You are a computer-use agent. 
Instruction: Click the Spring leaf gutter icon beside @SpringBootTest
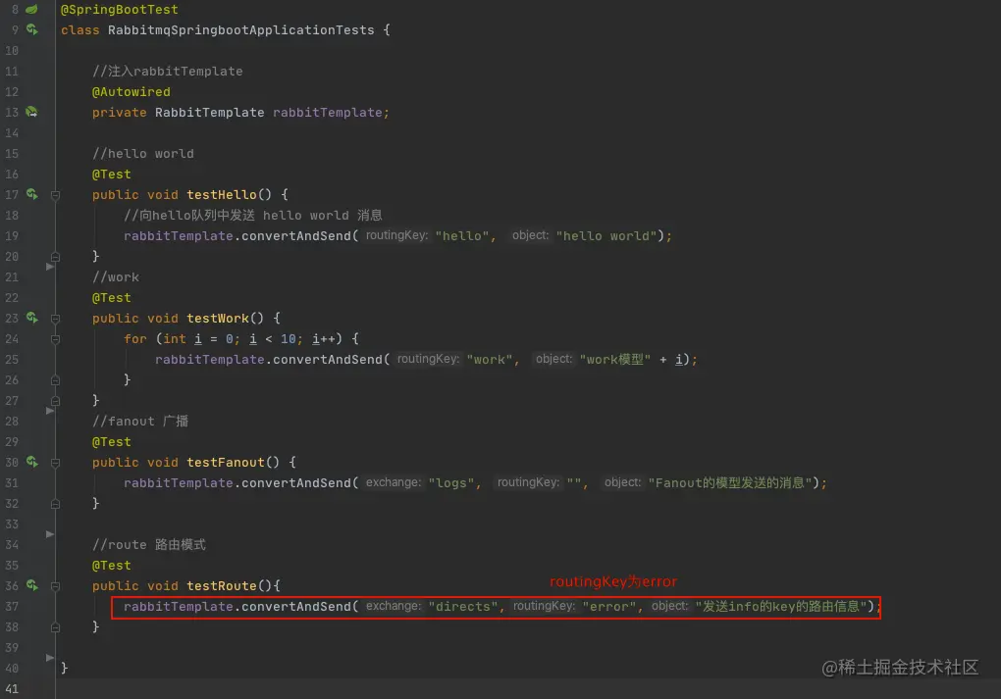pyautogui.click(x=31, y=9)
